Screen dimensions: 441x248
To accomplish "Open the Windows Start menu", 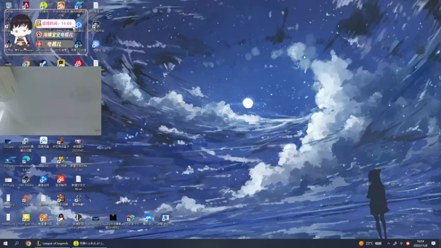I will (x=6, y=243).
